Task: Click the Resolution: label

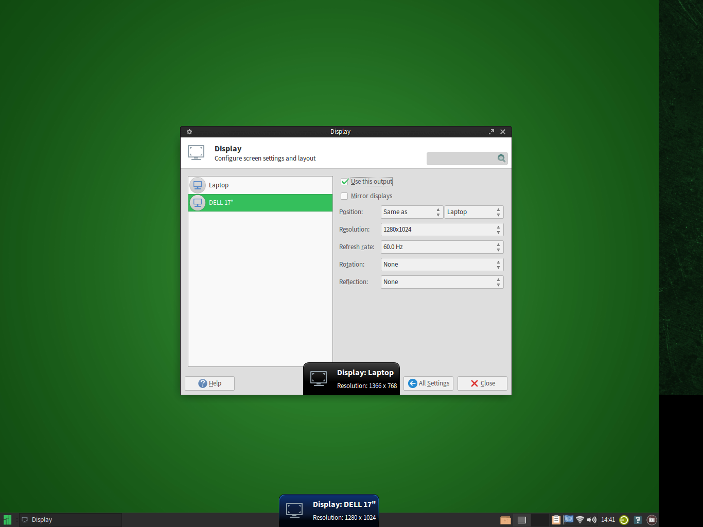Action: (x=354, y=230)
